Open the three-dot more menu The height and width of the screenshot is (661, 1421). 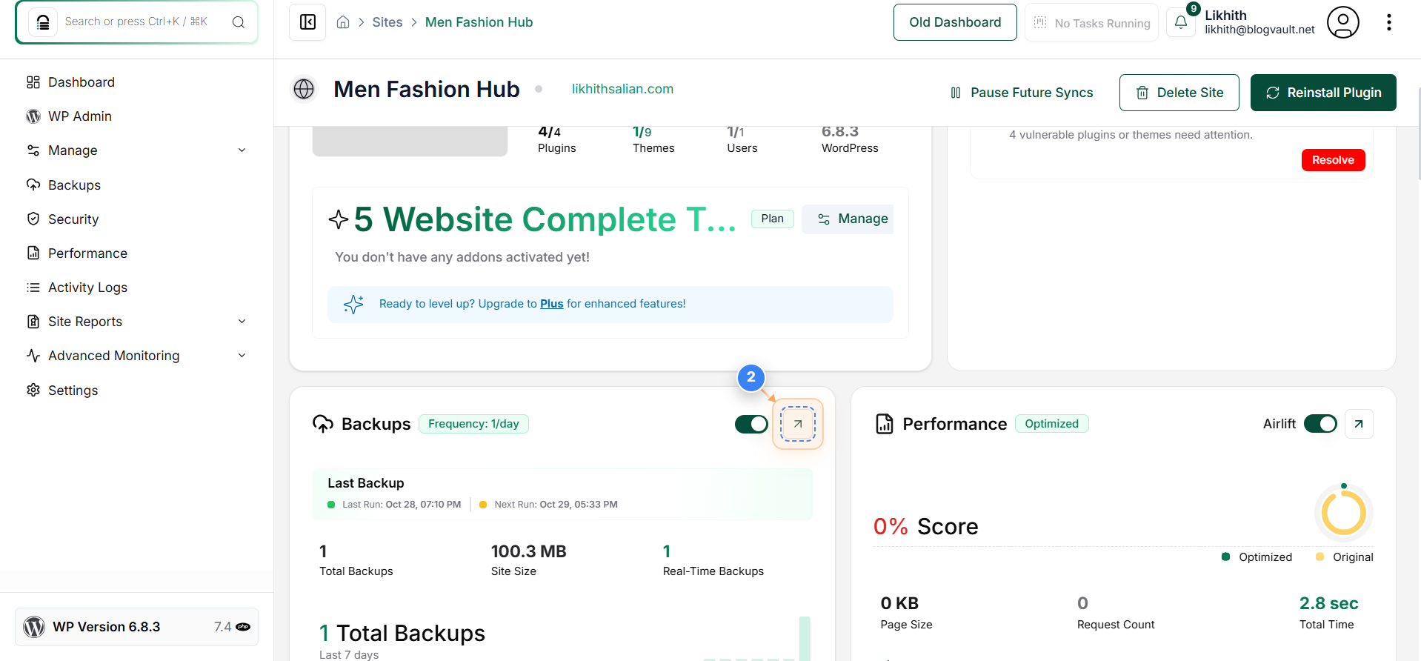point(1388,22)
